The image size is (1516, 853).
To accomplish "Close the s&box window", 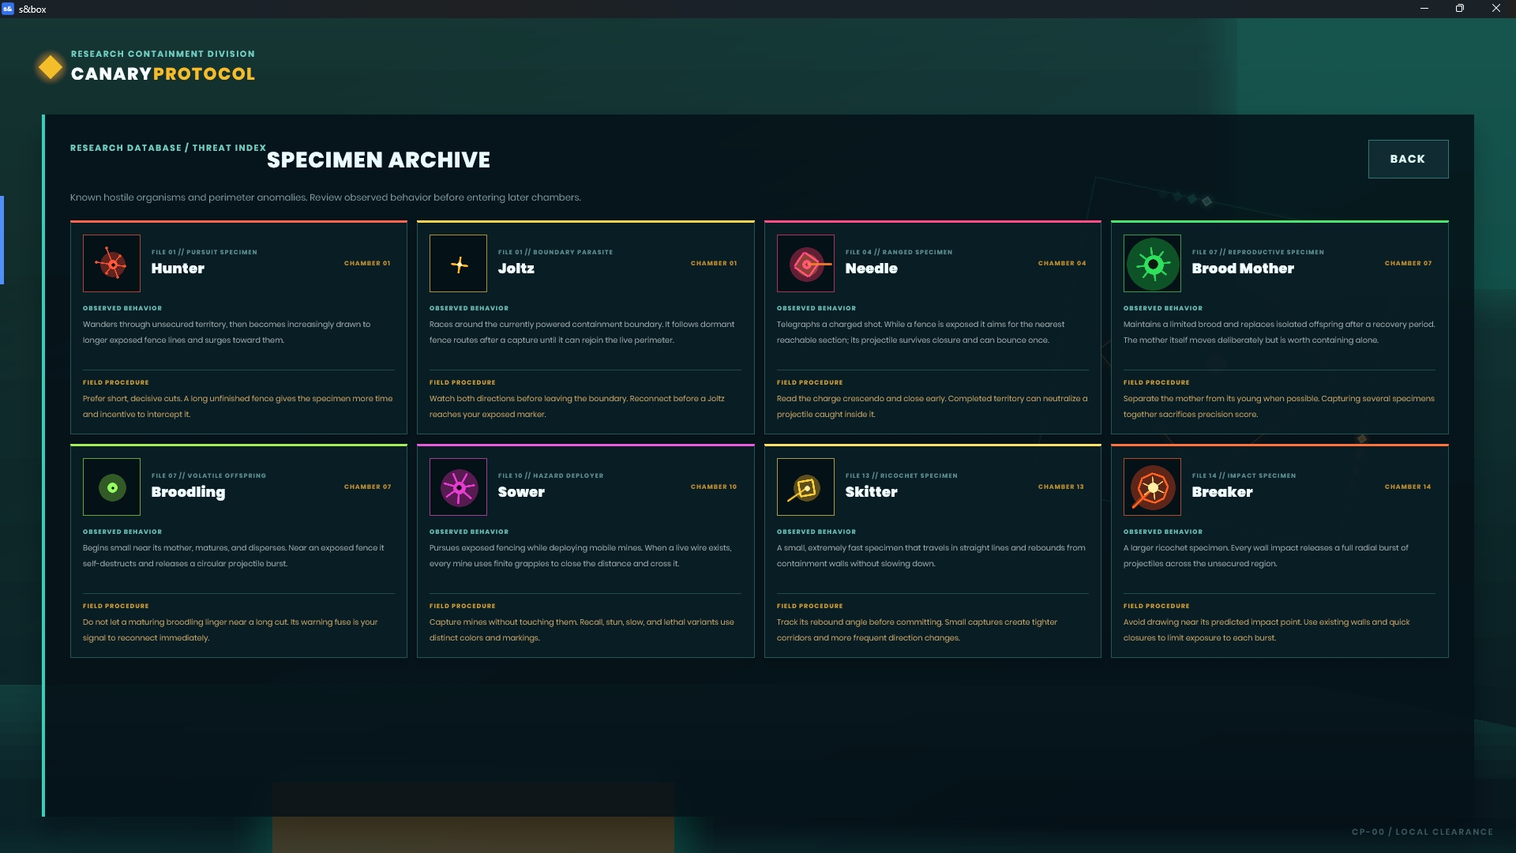I will click(x=1496, y=9).
